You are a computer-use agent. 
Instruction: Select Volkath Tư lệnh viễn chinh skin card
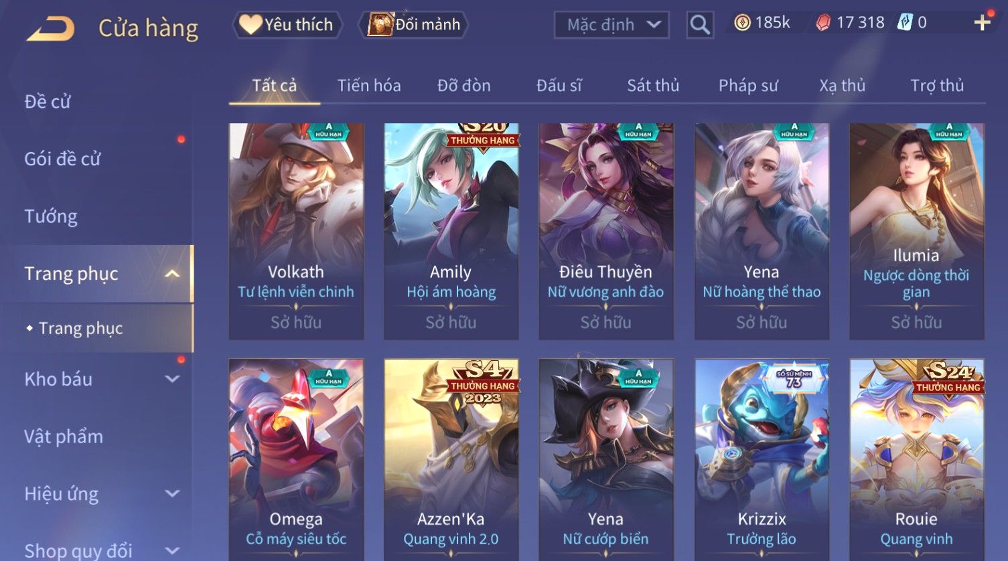(296, 231)
